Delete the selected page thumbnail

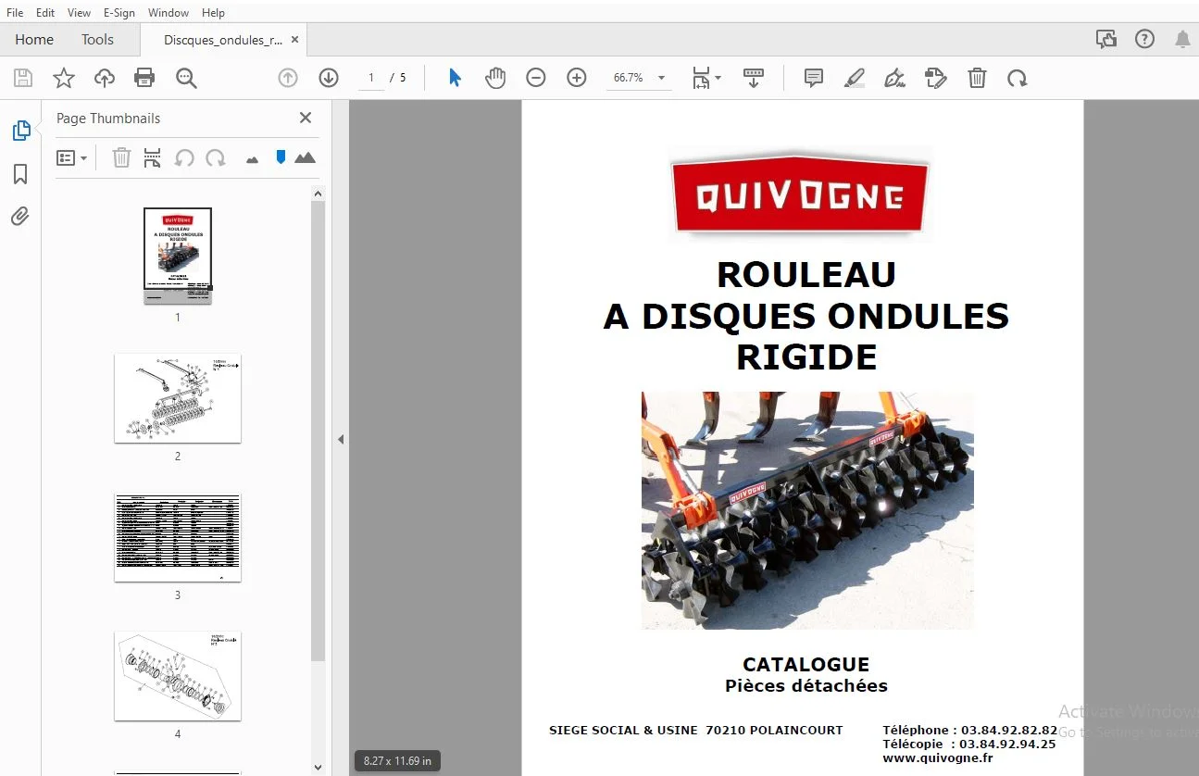(121, 158)
